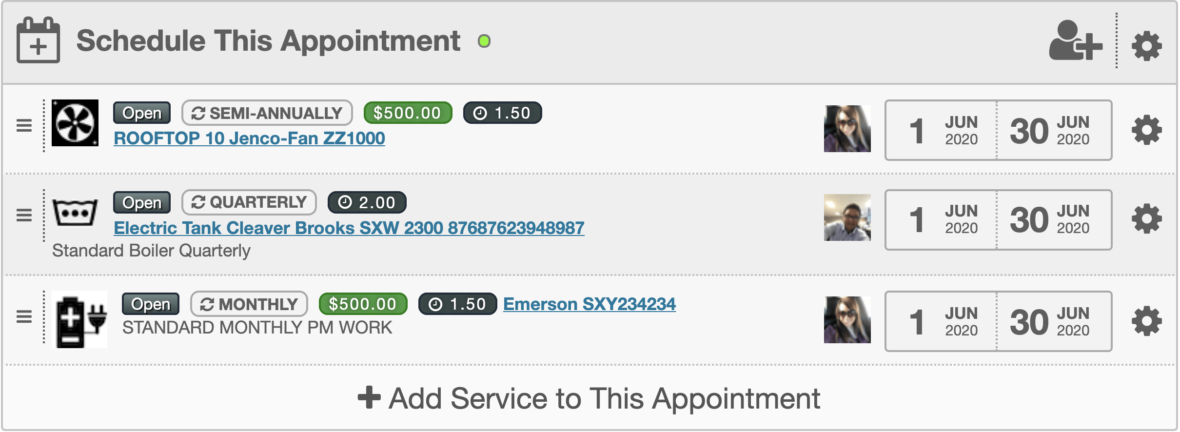
Task: Click the boiler tank equipment icon
Action: pyautogui.click(x=75, y=213)
